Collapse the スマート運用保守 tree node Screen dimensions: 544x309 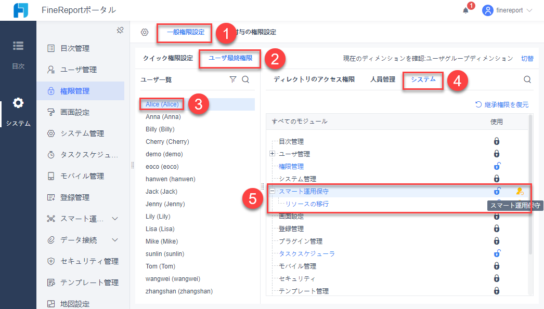[x=273, y=191]
